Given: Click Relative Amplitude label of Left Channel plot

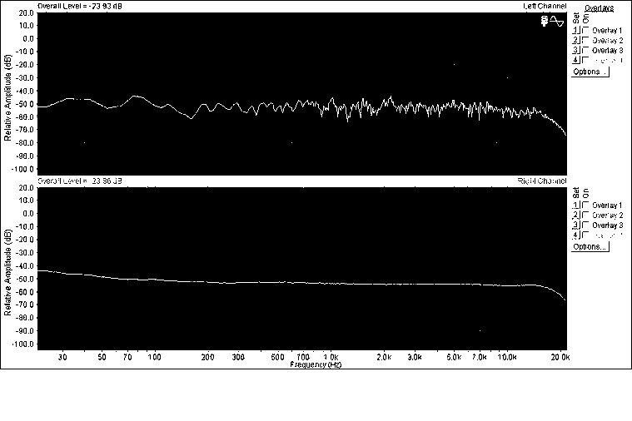Looking at the screenshot, I should (7, 97).
